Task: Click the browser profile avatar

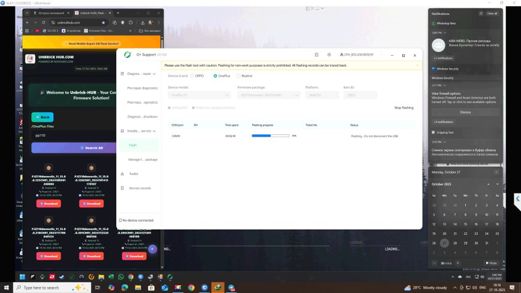Action: (151, 23)
